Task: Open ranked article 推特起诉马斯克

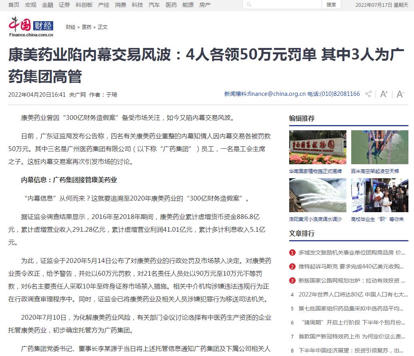Action: tap(351, 267)
